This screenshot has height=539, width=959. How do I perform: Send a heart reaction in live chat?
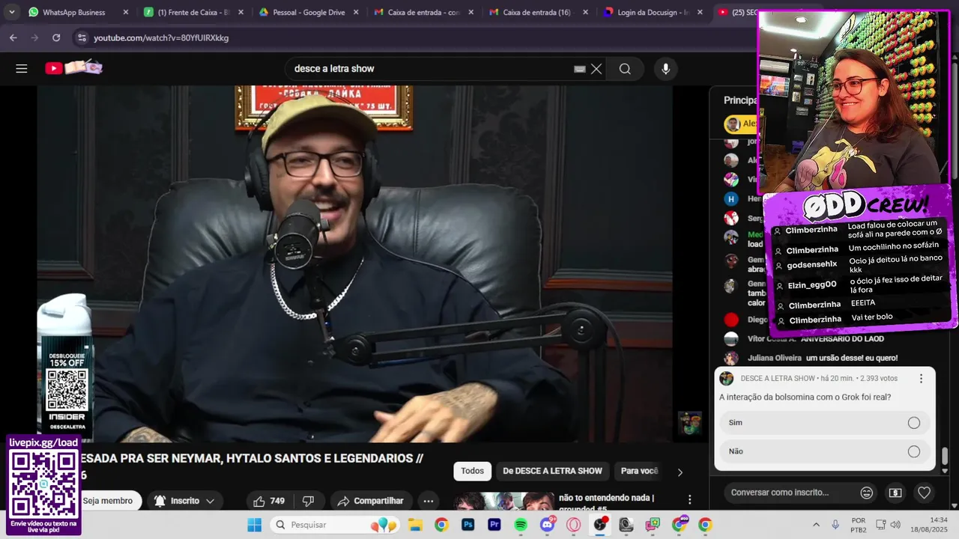point(925,493)
